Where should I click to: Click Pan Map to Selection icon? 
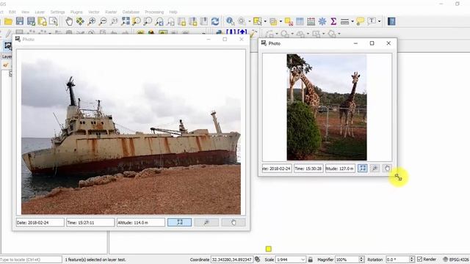(80, 21)
